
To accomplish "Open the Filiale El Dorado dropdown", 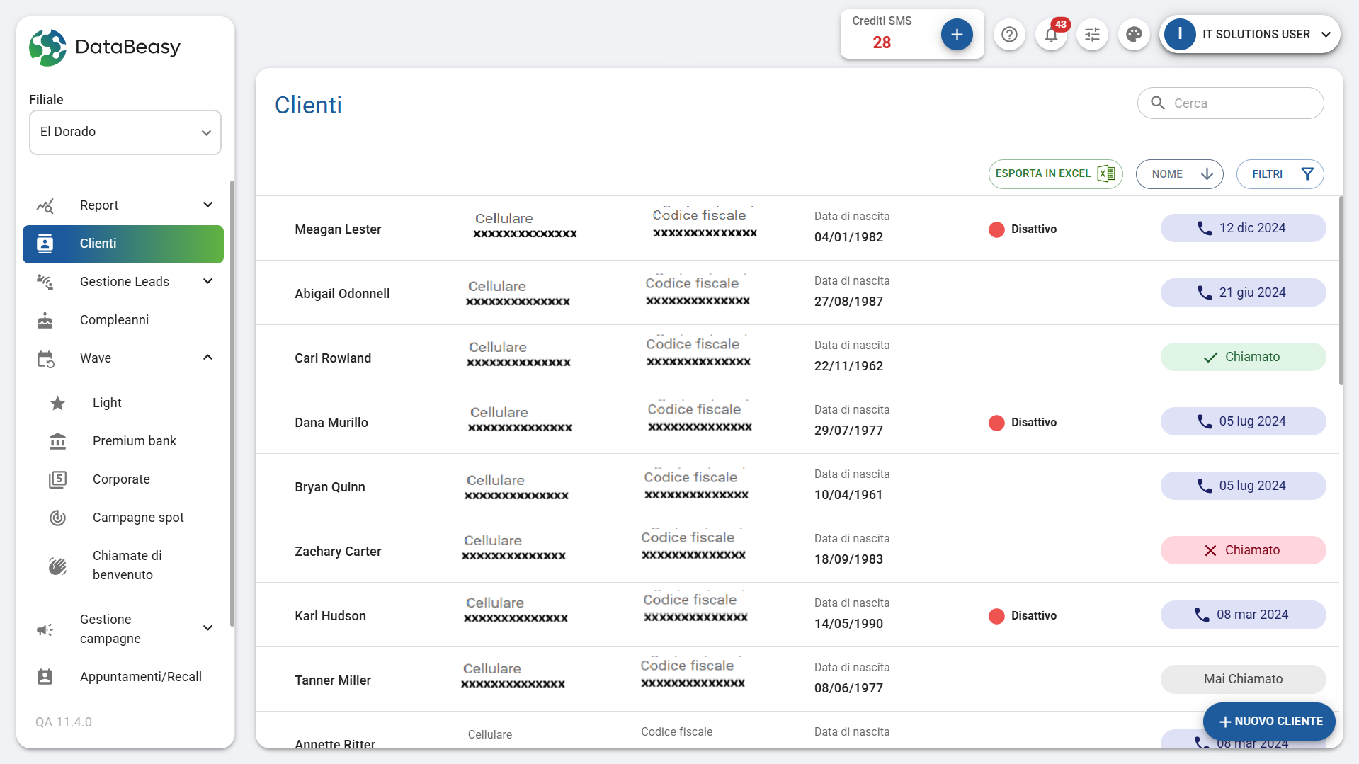I will 125,132.
